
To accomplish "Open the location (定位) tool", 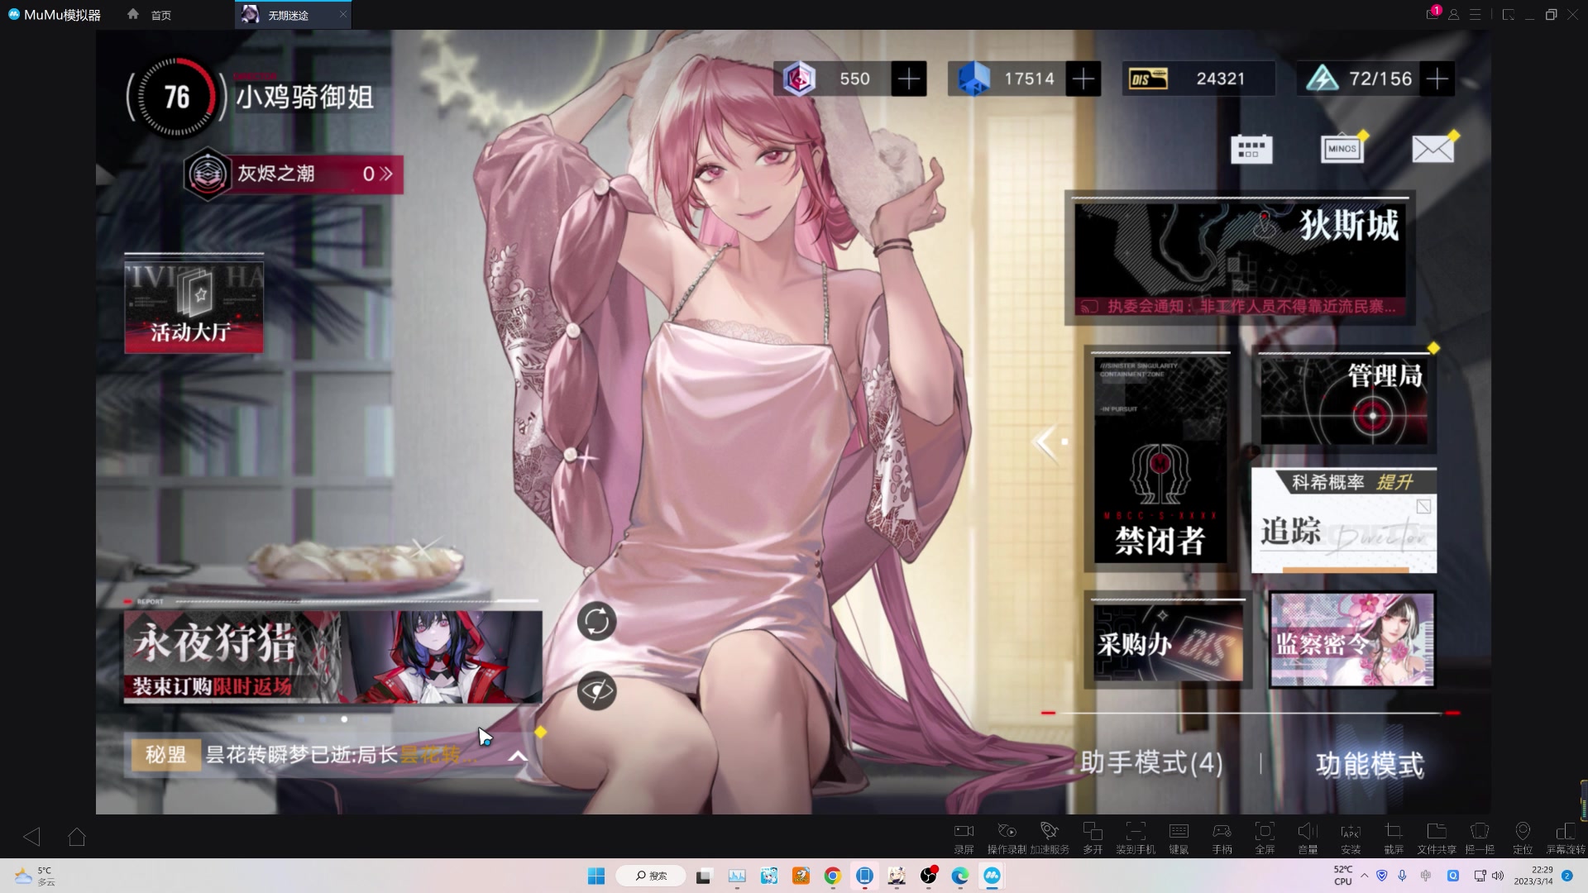I will tap(1523, 837).
